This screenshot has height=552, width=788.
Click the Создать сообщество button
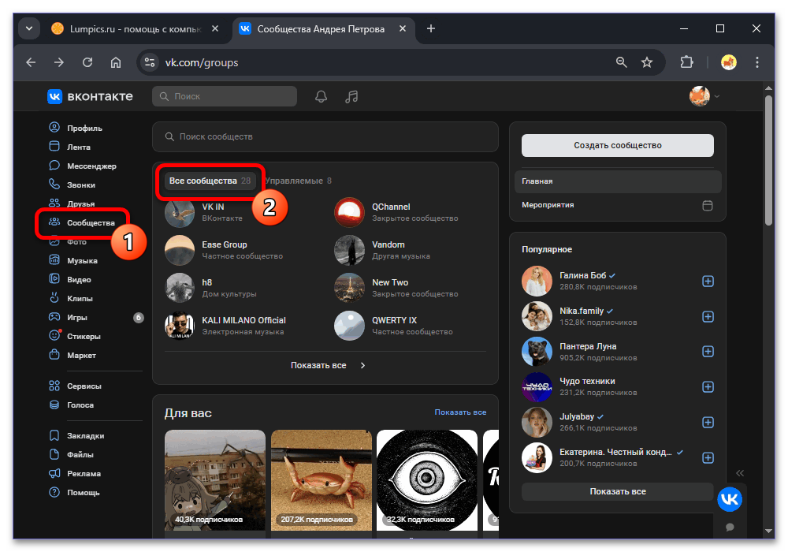point(617,145)
